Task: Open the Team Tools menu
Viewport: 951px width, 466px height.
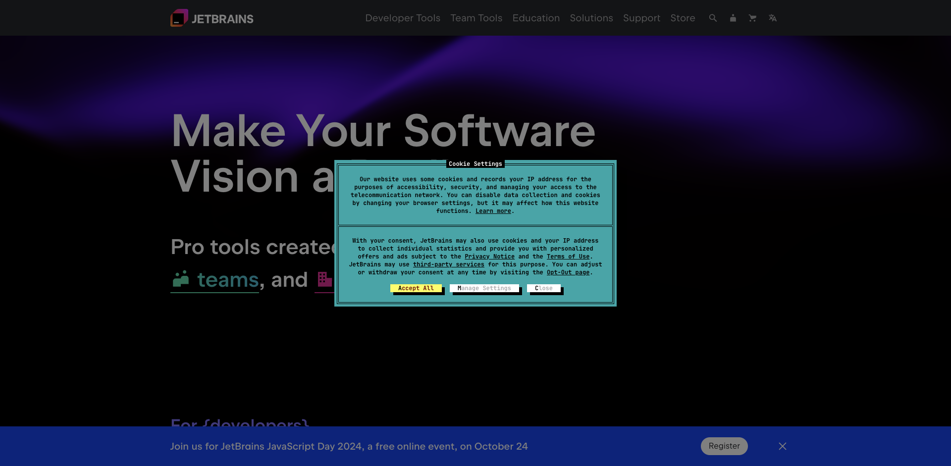Action: click(x=476, y=18)
